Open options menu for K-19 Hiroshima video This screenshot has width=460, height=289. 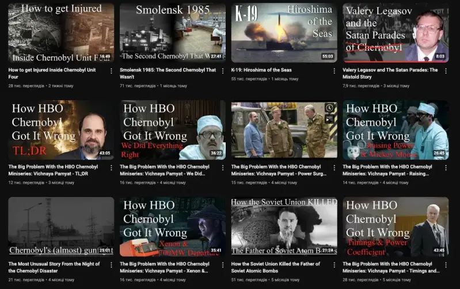click(334, 71)
